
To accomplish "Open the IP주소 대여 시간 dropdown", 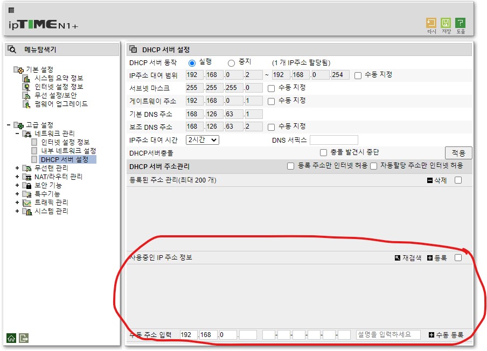I will pyautogui.click(x=203, y=140).
